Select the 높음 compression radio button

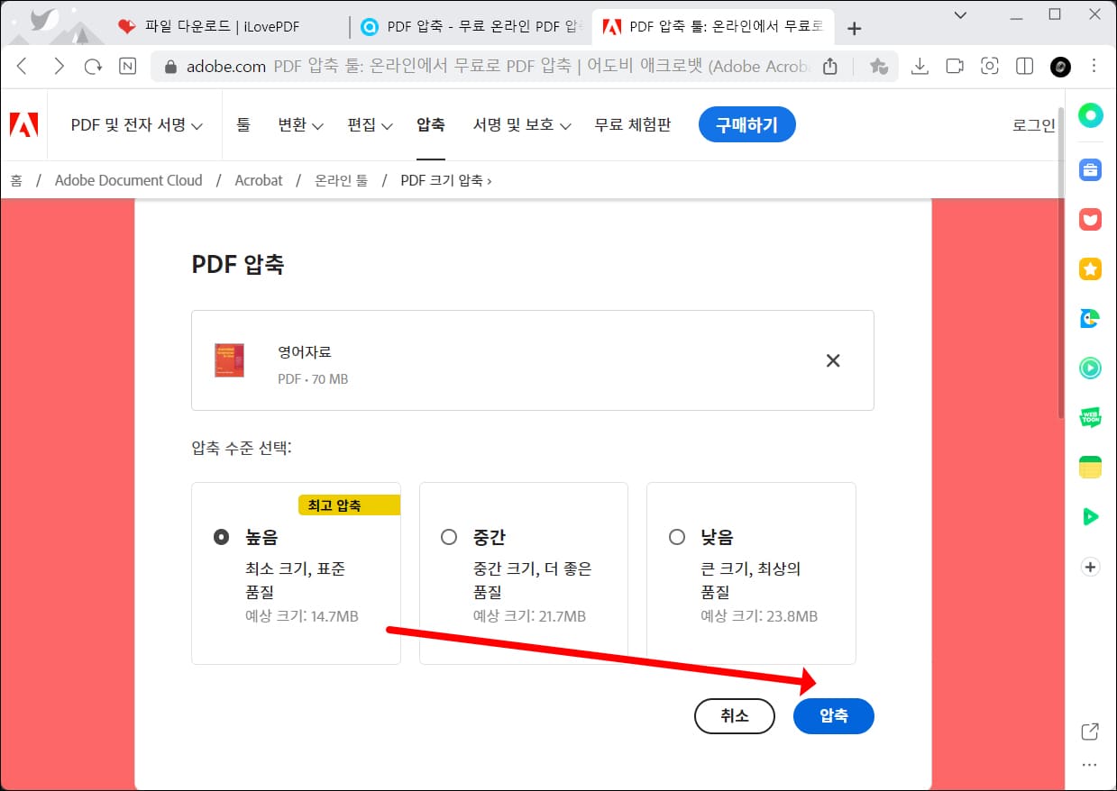point(221,536)
